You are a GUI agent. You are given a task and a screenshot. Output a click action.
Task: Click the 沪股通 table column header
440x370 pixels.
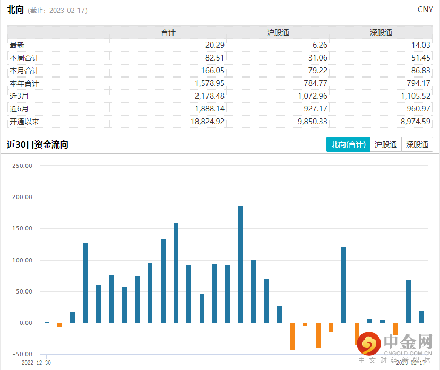278,32
